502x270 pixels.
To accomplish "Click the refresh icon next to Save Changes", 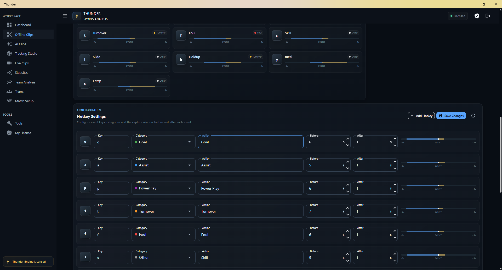I will [473, 116].
